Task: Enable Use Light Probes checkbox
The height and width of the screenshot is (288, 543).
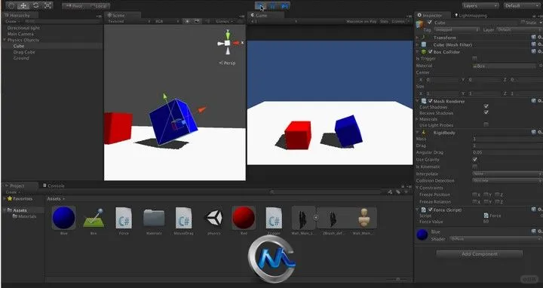Action: click(x=486, y=124)
